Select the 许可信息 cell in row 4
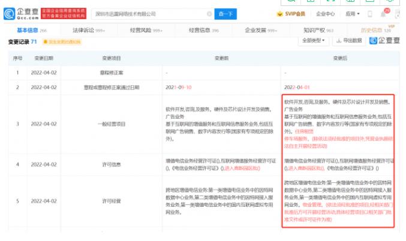The image size is (406, 241). coord(112,165)
